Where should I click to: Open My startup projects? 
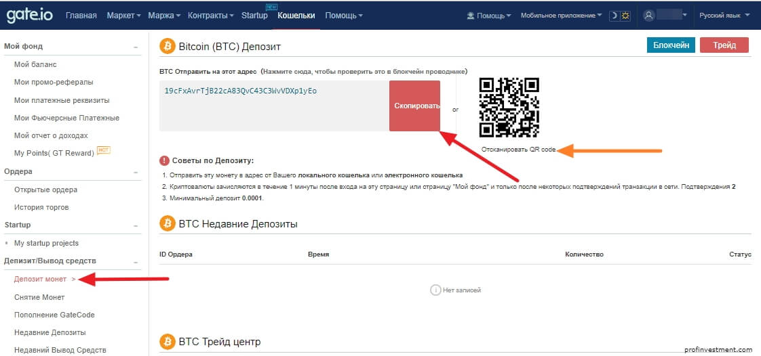(x=46, y=243)
